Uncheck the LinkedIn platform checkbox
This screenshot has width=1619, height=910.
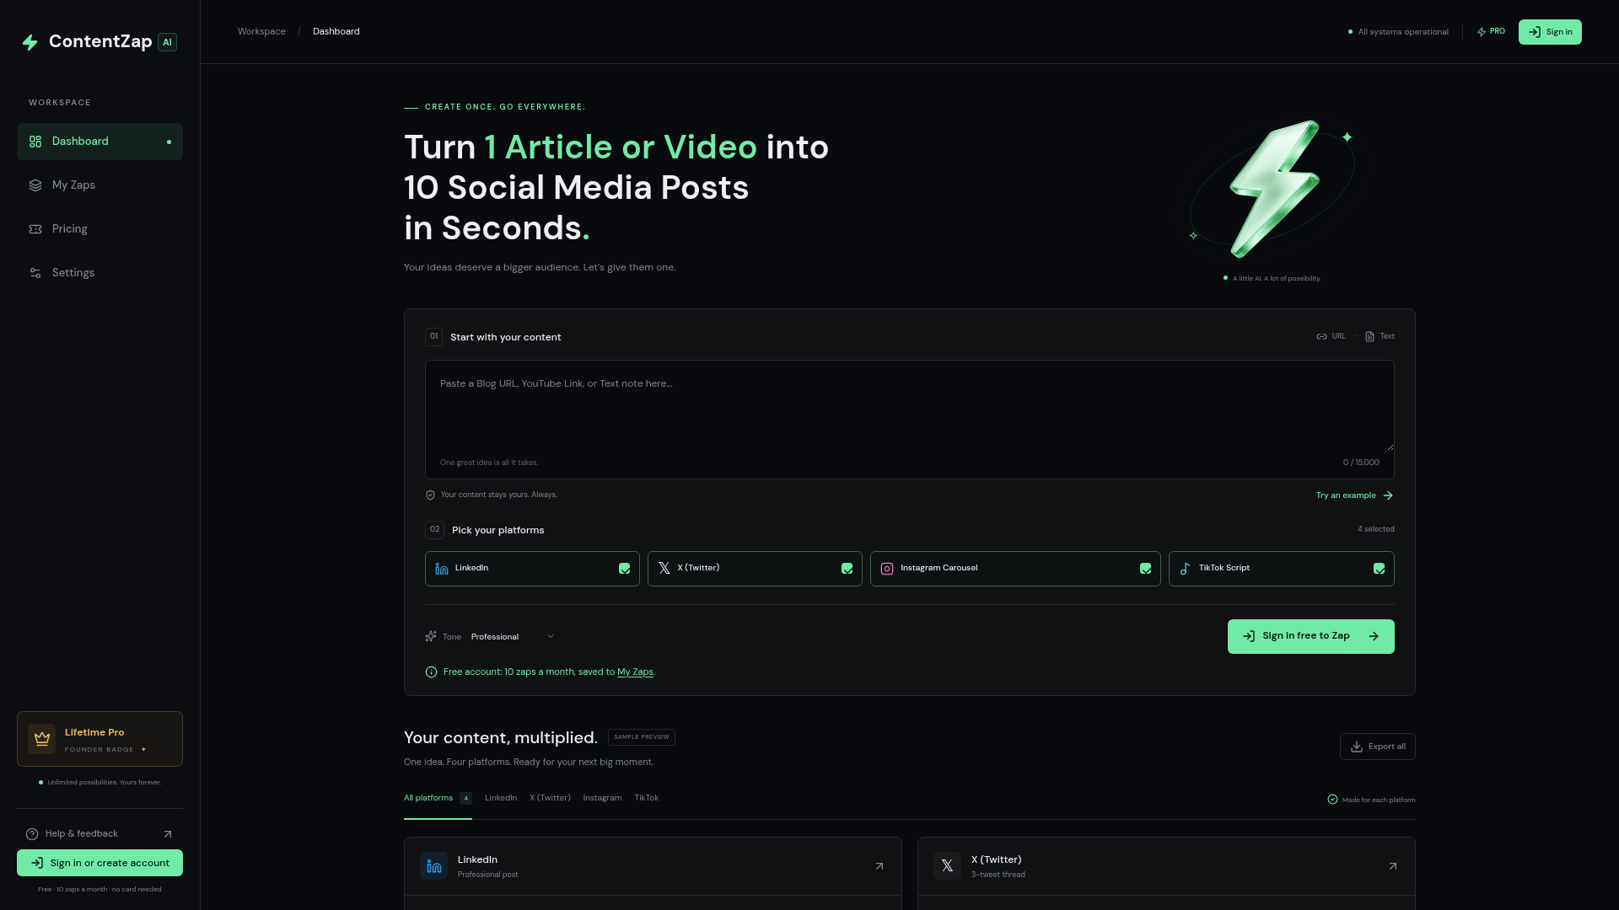click(625, 569)
